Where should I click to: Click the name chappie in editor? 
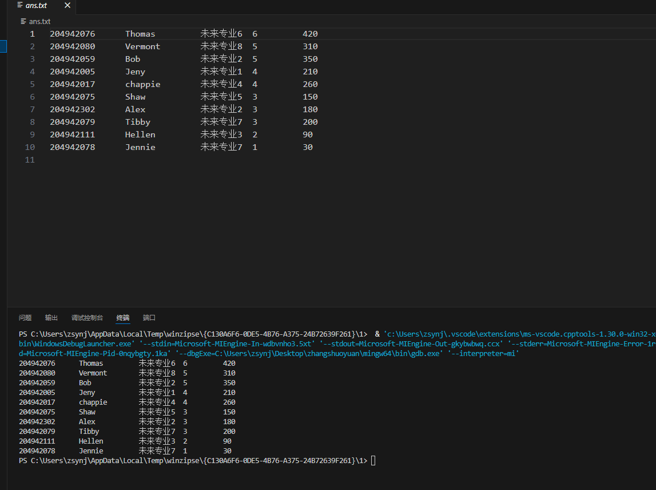click(142, 84)
